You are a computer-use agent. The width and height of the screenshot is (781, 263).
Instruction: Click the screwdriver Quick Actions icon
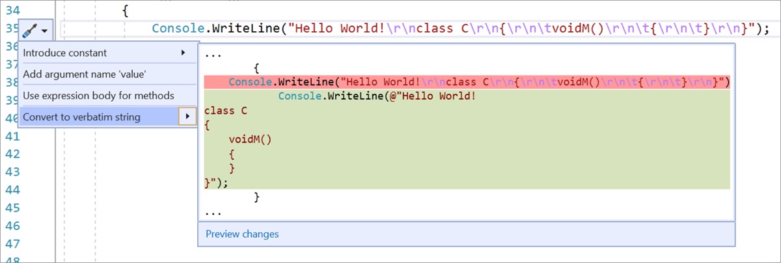29,30
